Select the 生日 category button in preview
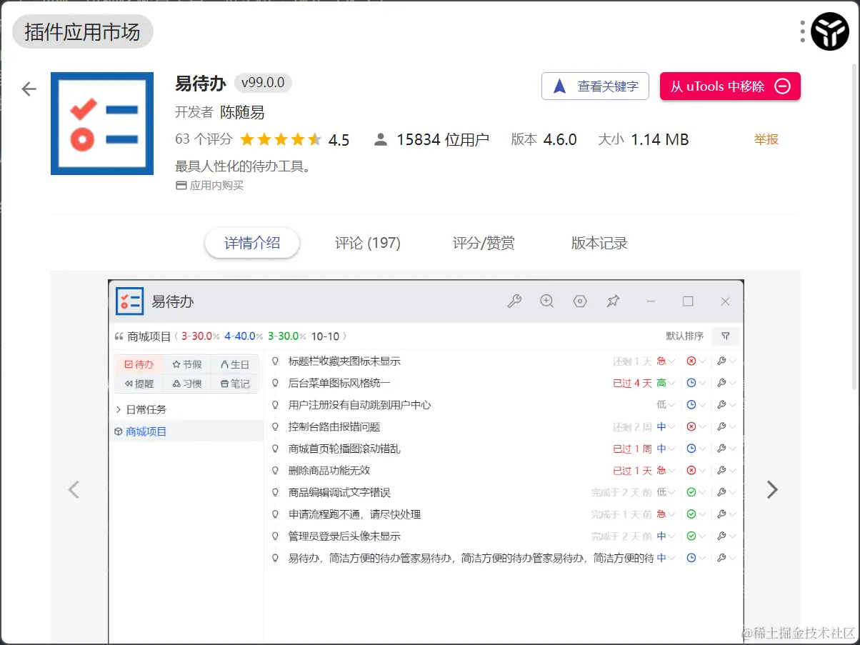The width and height of the screenshot is (860, 645). 235,364
